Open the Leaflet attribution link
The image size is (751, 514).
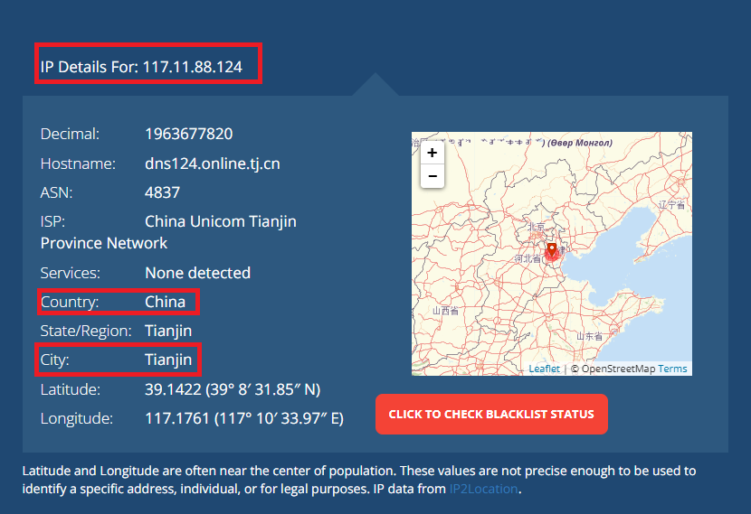coord(544,369)
